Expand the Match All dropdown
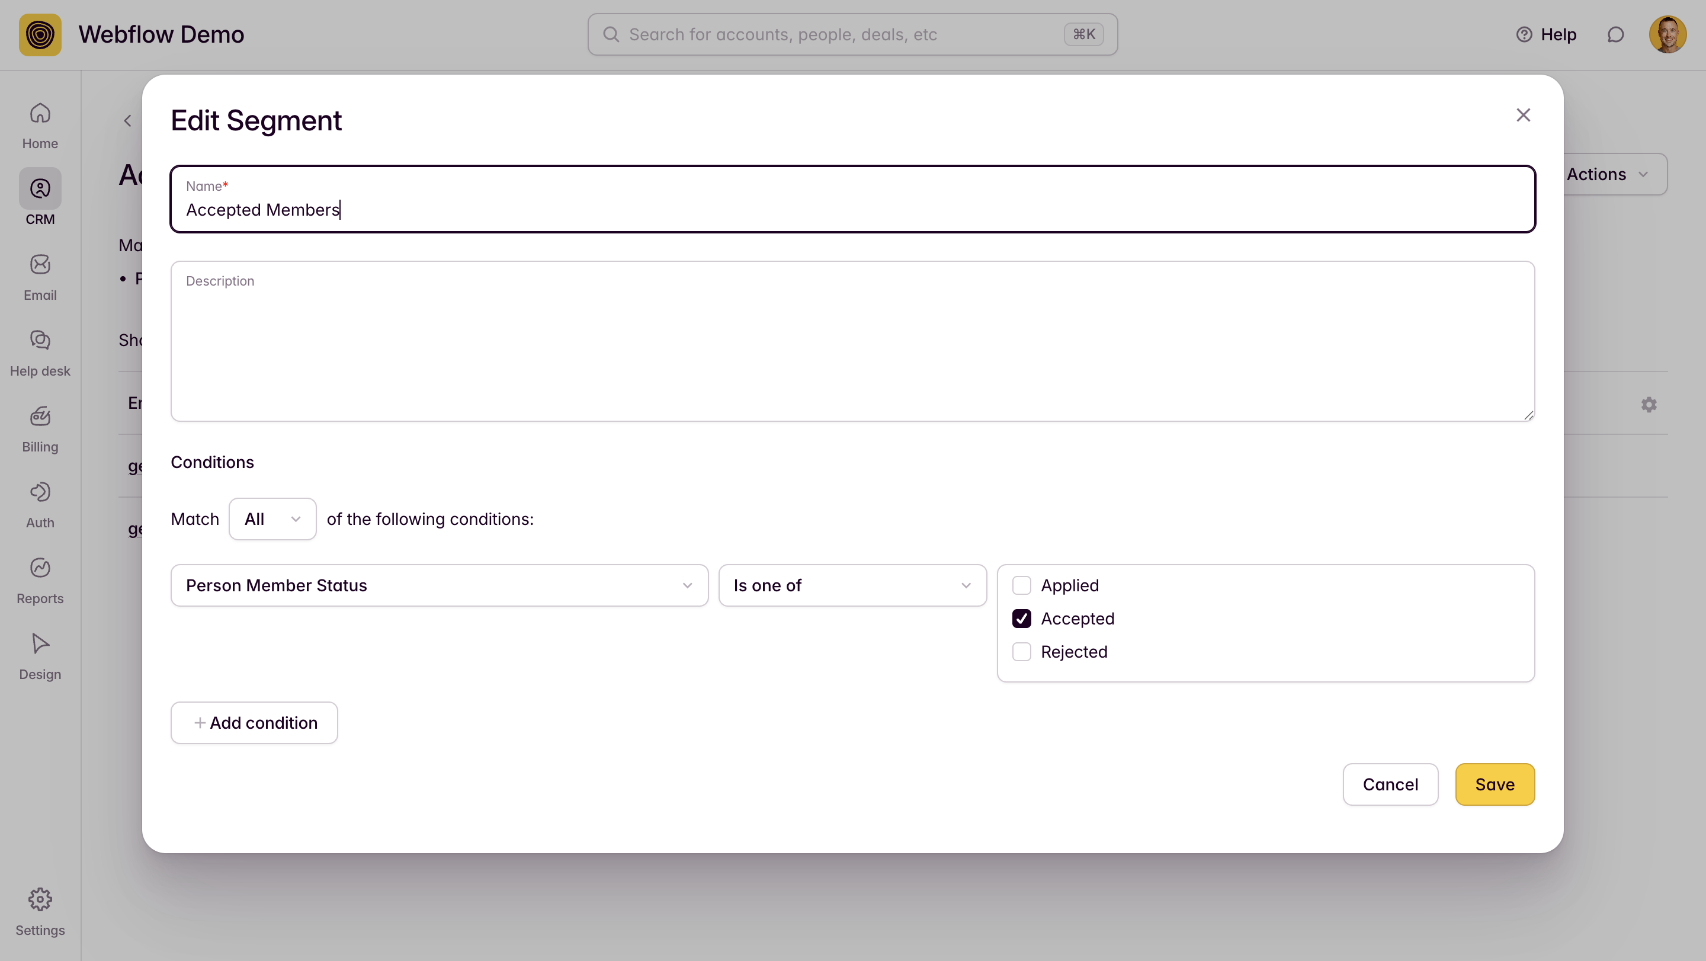Screen dimensions: 1706x961 (x=272, y=519)
